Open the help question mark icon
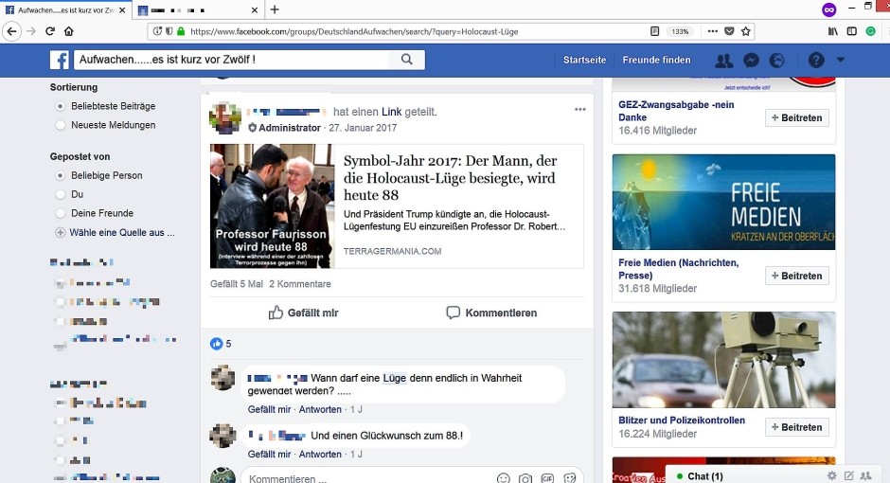 point(815,60)
